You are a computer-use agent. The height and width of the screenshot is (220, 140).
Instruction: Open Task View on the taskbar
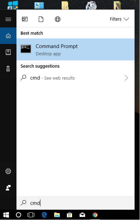pyautogui.click(x=31, y=215)
